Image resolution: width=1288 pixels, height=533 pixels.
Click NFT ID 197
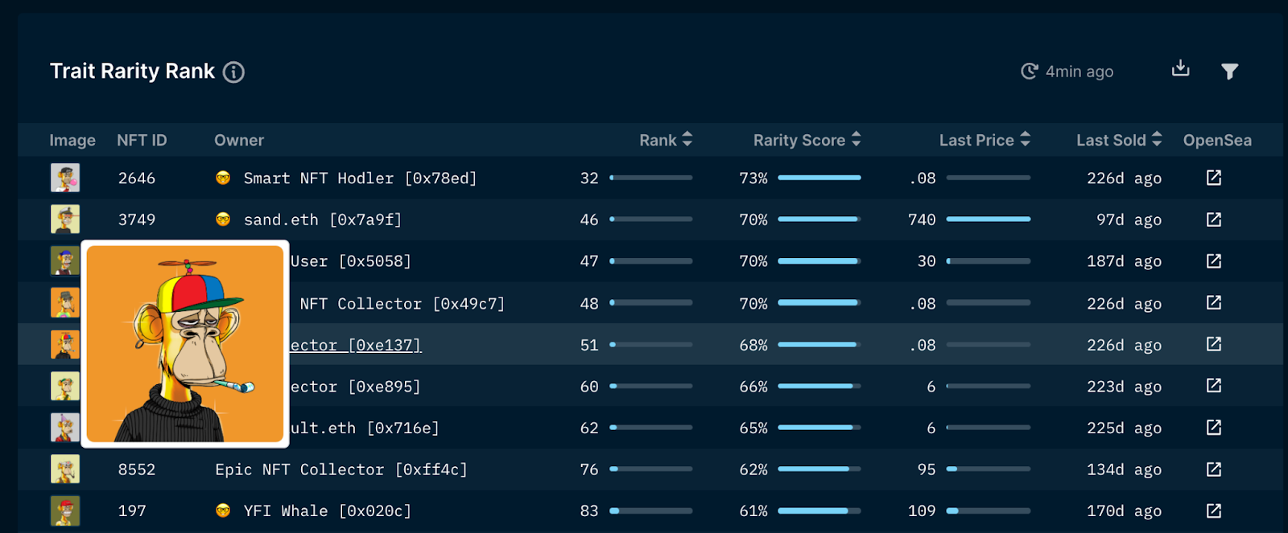(x=132, y=511)
